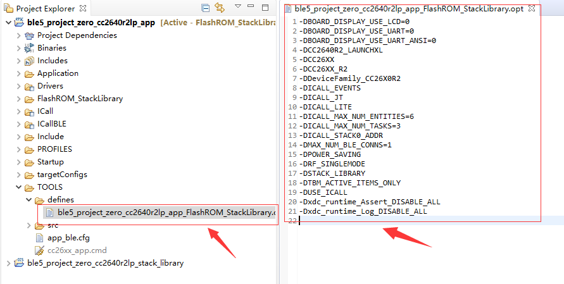Toggle Link with Editor icon
Image resolution: width=564 pixels, height=284 pixels.
(x=220, y=8)
